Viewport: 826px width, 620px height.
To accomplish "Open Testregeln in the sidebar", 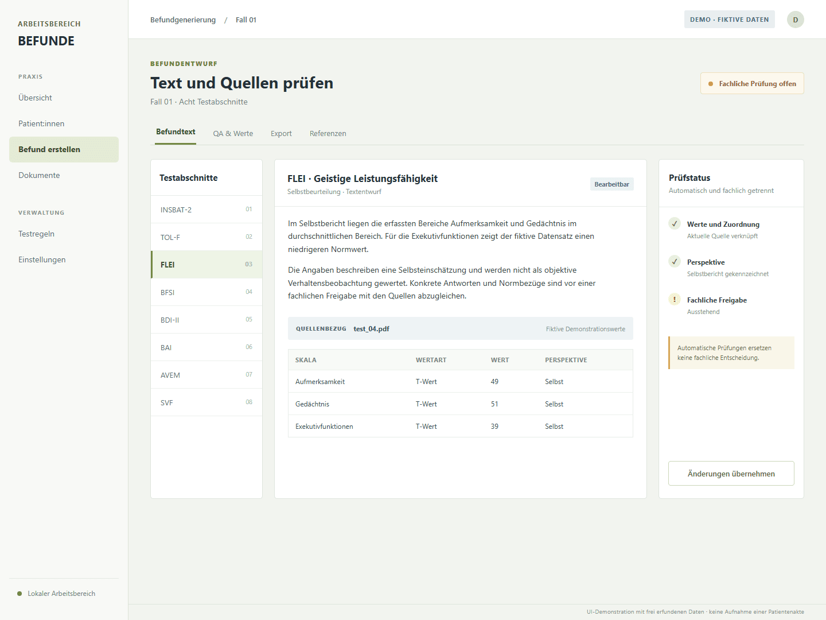I will (x=64, y=234).
